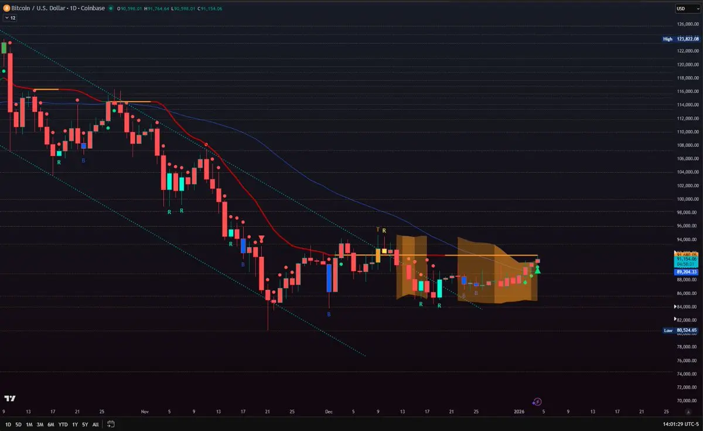The width and height of the screenshot is (703, 431).
Task: Select the 1D time range
Action: 8,424
